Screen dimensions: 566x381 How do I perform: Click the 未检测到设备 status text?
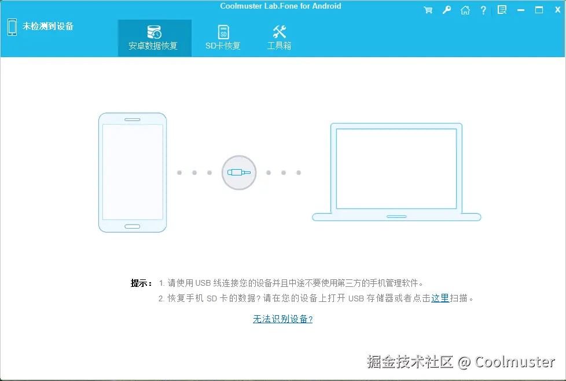click(47, 27)
